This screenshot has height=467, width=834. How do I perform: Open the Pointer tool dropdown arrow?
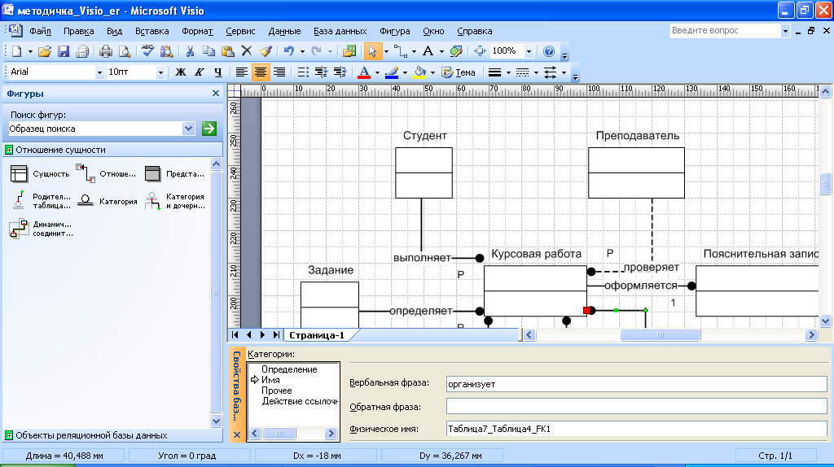[x=386, y=51]
